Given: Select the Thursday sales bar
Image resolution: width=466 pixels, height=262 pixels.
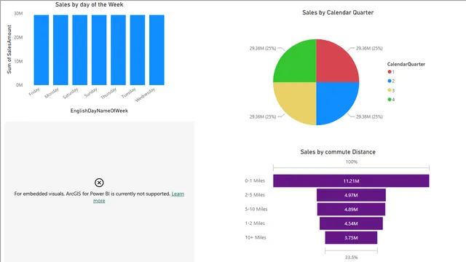Looking at the screenshot, I should [x=118, y=50].
